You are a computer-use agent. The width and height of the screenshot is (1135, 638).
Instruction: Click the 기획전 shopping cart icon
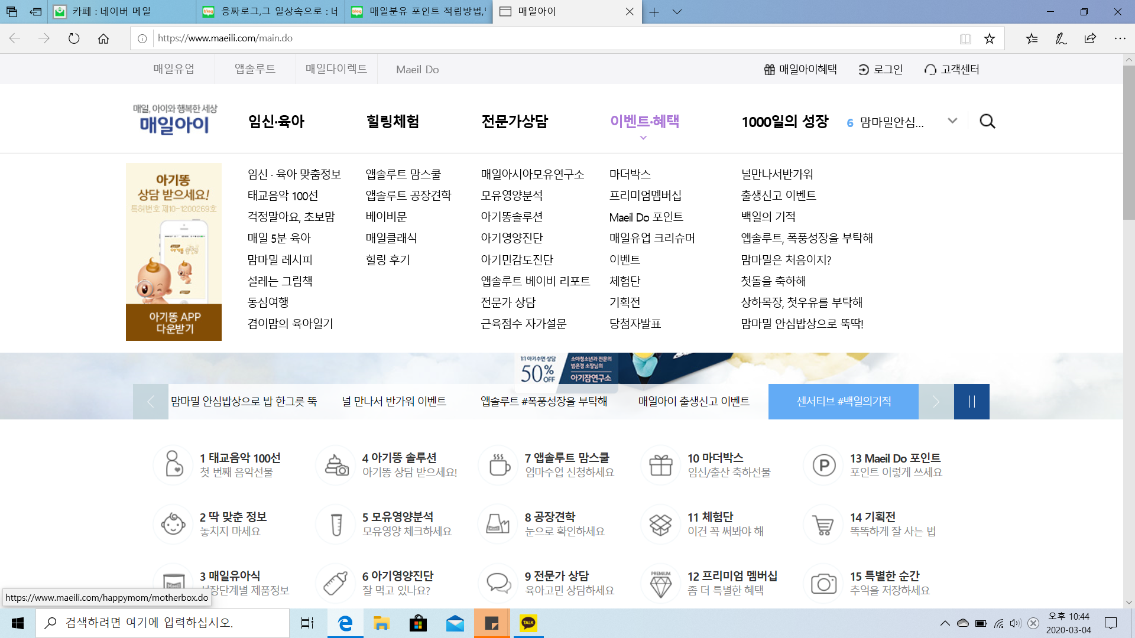coord(823,523)
